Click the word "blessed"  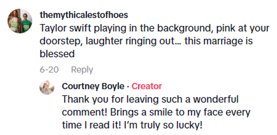pyautogui.click(x=57, y=54)
